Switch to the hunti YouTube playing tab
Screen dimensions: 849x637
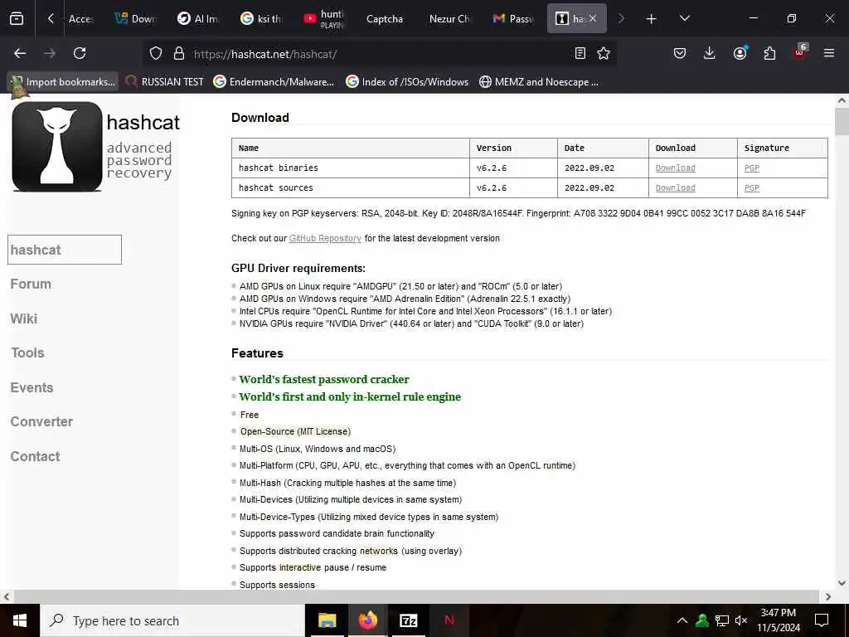[x=324, y=19]
